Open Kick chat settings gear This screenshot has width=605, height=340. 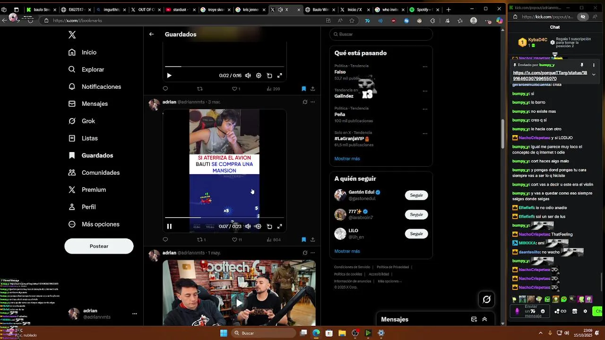pos(585,311)
